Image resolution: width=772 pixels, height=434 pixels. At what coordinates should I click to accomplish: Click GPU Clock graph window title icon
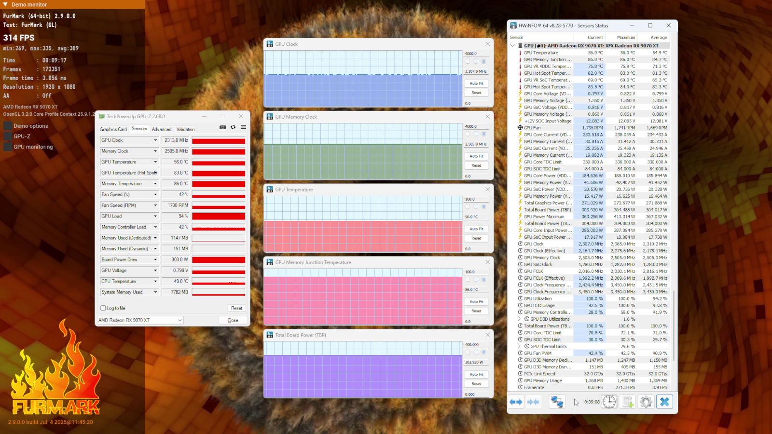point(270,44)
